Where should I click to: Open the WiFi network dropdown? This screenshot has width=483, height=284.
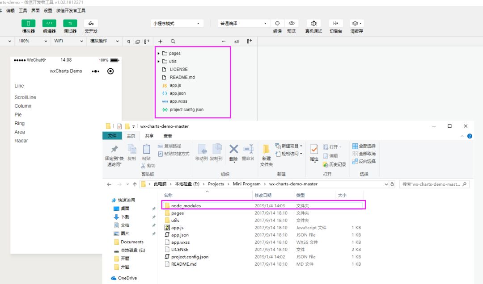coord(68,41)
